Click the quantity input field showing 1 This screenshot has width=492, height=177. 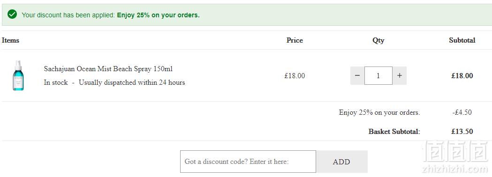click(378, 75)
